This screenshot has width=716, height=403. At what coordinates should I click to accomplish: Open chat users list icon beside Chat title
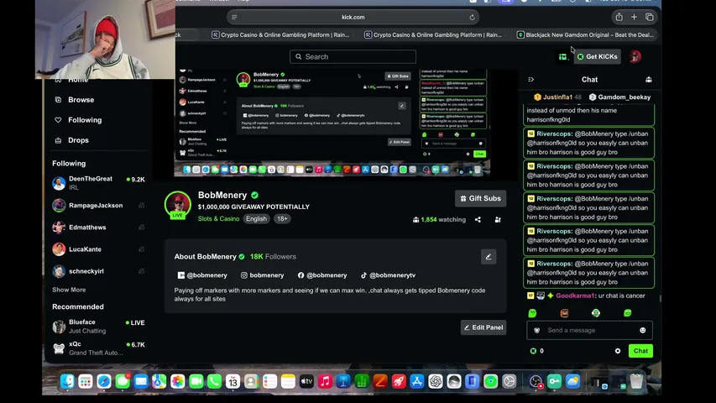[648, 80]
